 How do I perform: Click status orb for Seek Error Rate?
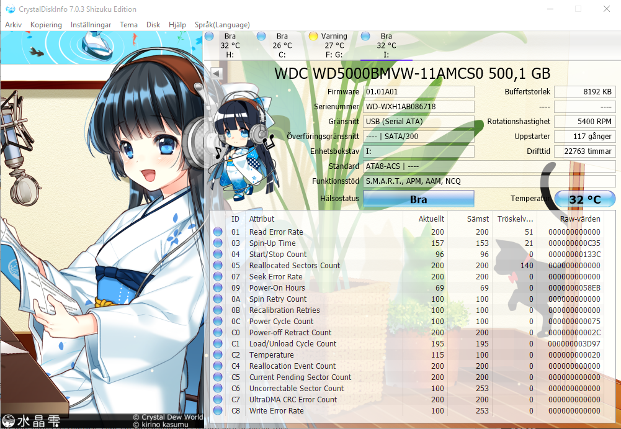tap(218, 276)
